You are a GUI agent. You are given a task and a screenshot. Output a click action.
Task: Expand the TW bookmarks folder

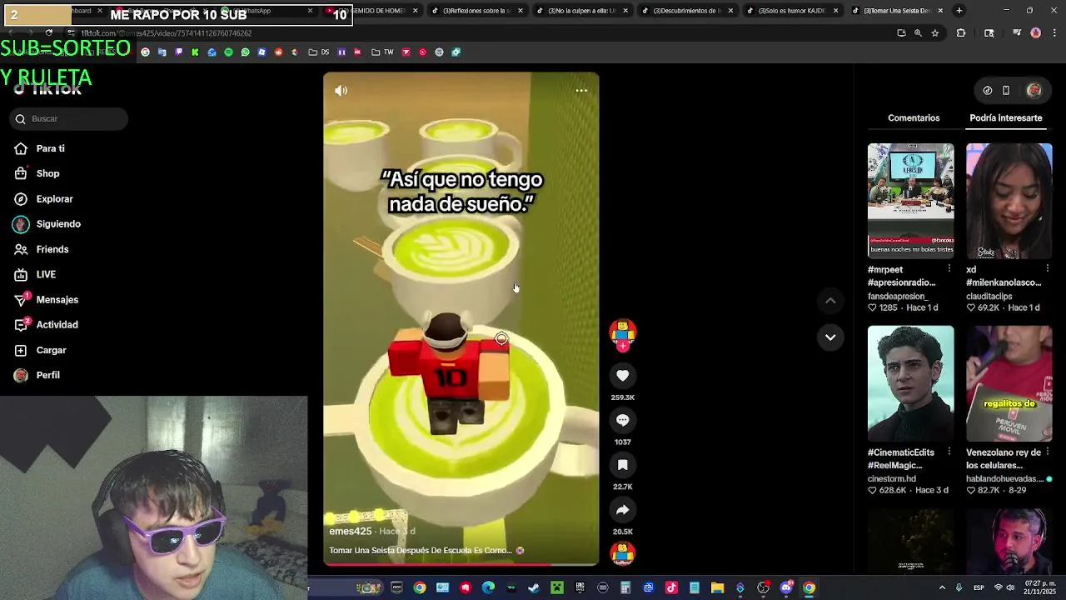(382, 52)
